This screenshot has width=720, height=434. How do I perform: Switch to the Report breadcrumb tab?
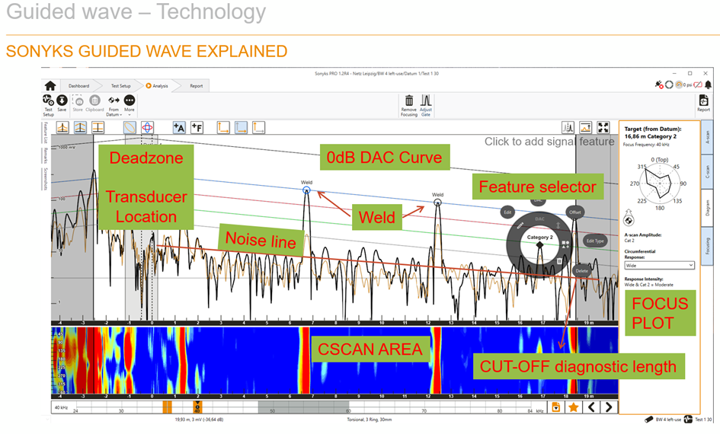click(196, 86)
